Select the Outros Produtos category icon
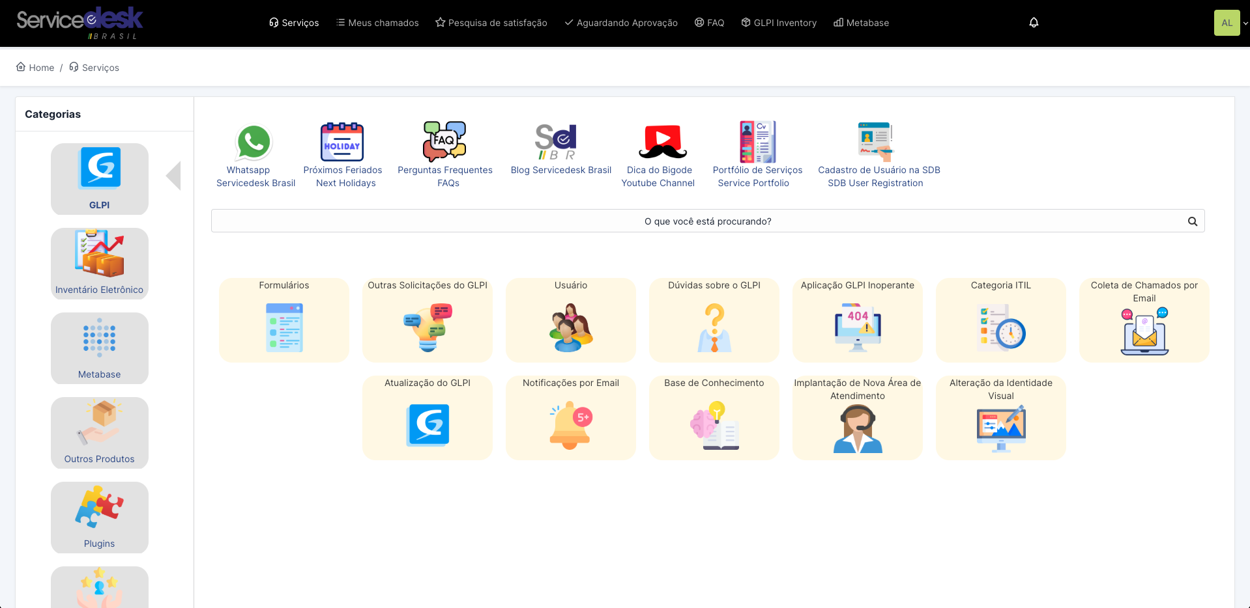 [99, 432]
